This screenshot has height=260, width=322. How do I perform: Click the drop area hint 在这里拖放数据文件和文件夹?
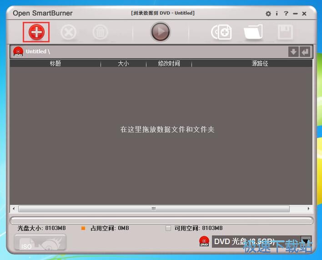point(167,129)
